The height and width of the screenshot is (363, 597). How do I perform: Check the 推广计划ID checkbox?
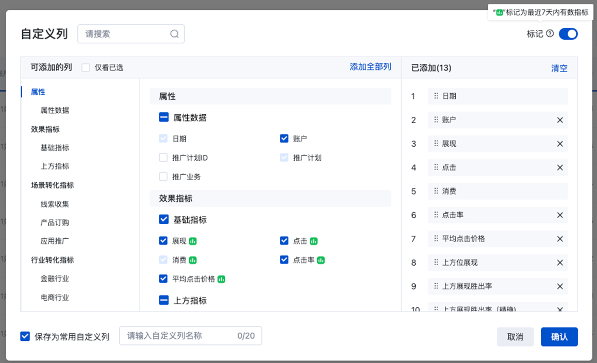click(x=163, y=158)
